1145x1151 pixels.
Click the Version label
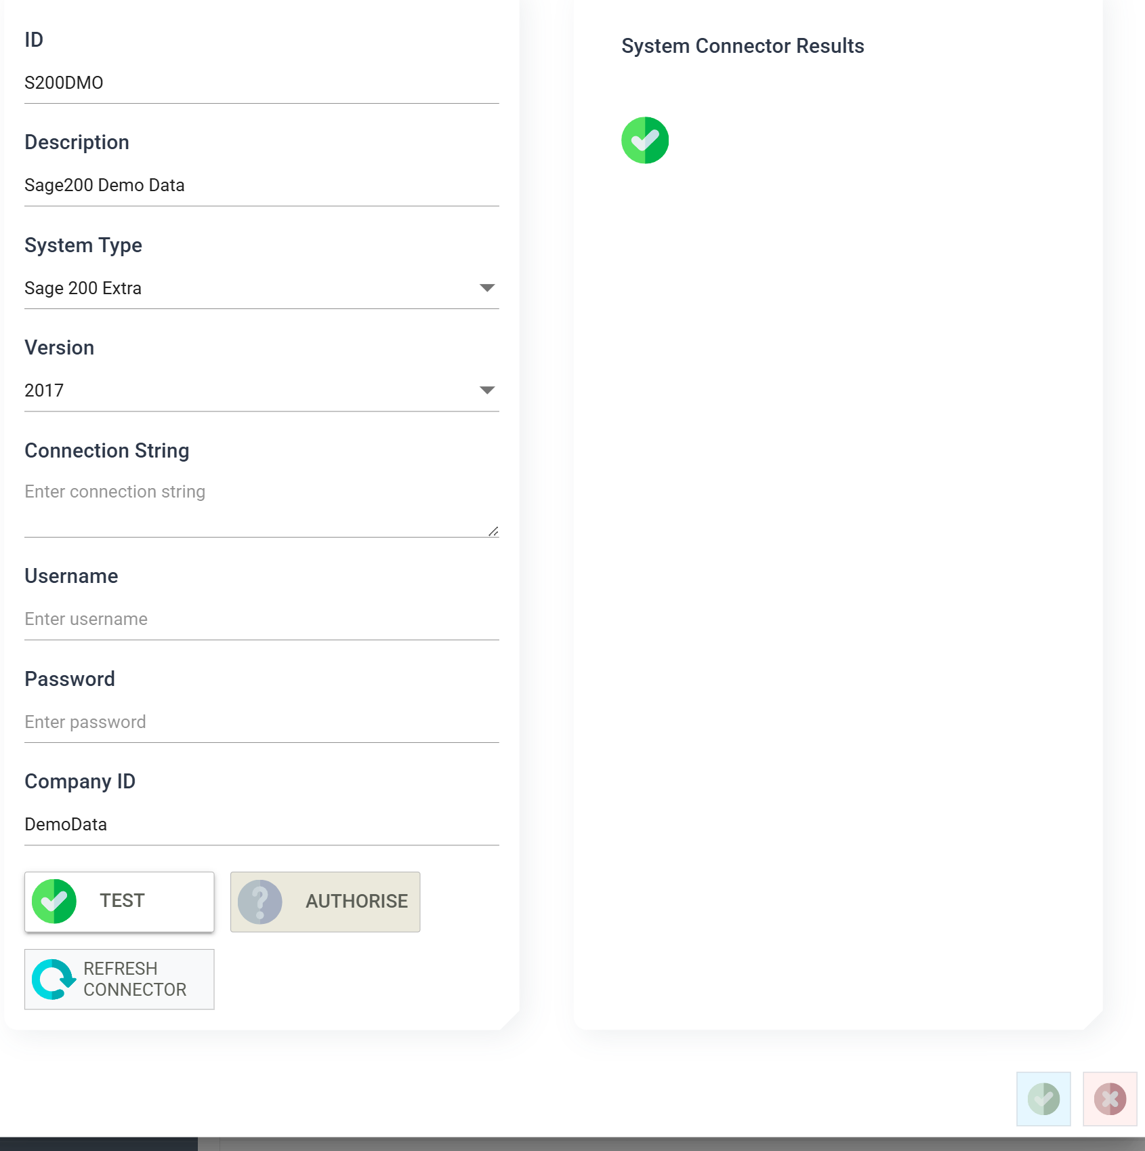click(60, 348)
